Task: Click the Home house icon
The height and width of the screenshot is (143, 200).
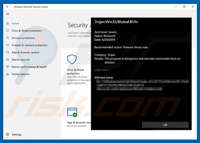Action: (x=8, y=24)
